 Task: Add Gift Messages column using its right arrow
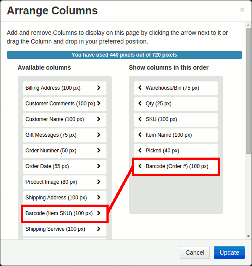coord(99,135)
